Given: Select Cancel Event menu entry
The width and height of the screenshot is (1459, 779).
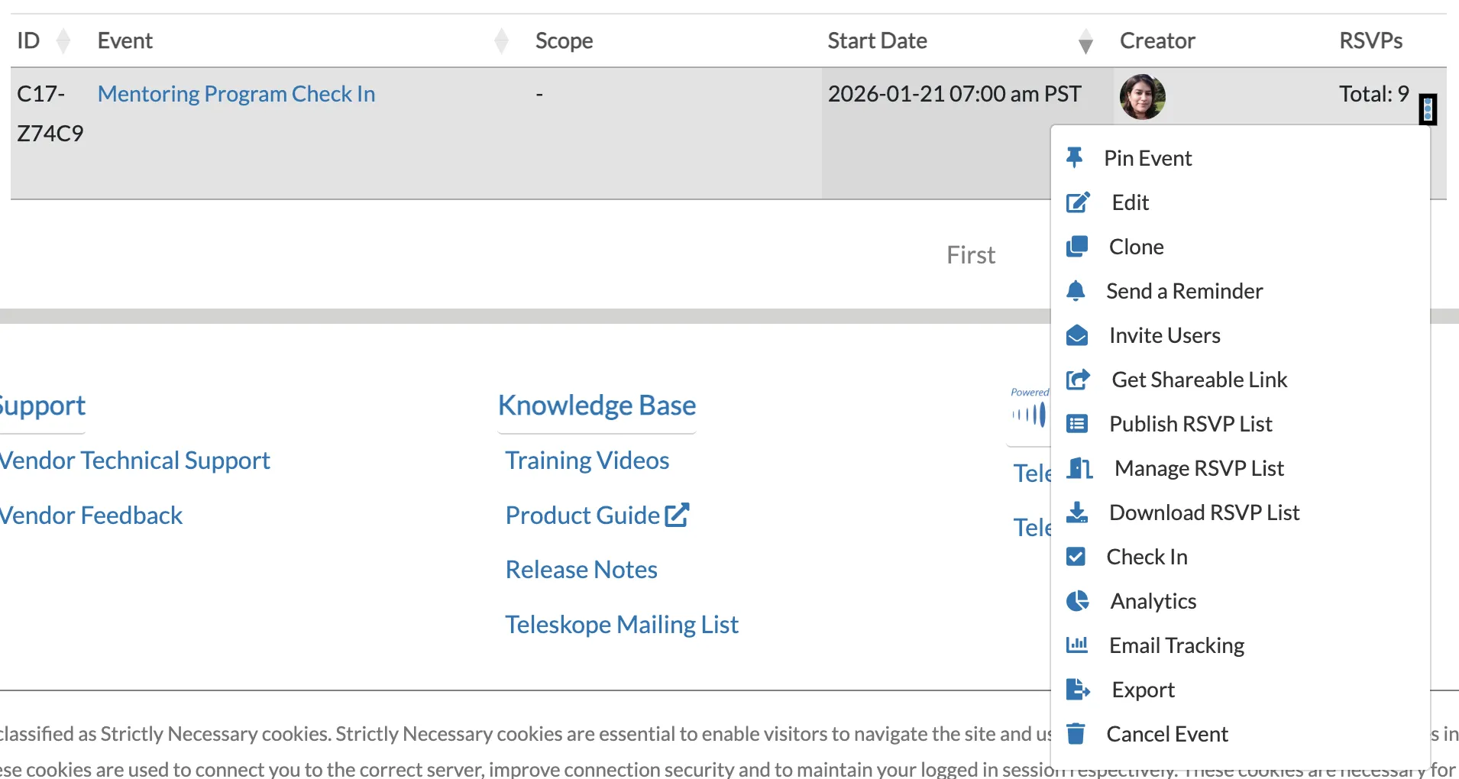Looking at the screenshot, I should 1166,733.
